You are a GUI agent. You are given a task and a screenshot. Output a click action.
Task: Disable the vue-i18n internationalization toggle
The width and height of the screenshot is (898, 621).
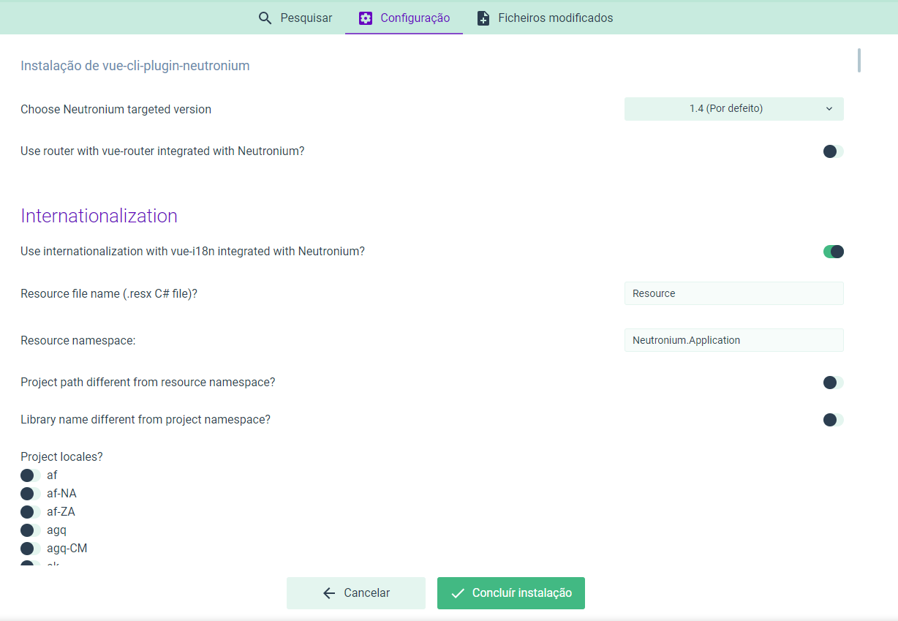[833, 252]
